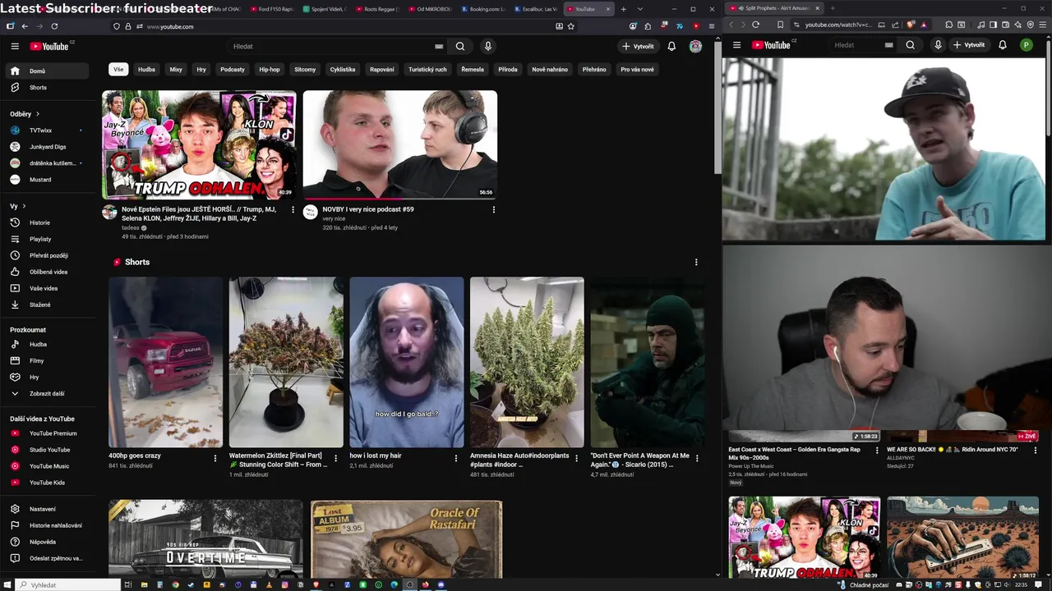Open account avatar menu in left YouTube window
This screenshot has width=1052, height=591.
click(695, 47)
